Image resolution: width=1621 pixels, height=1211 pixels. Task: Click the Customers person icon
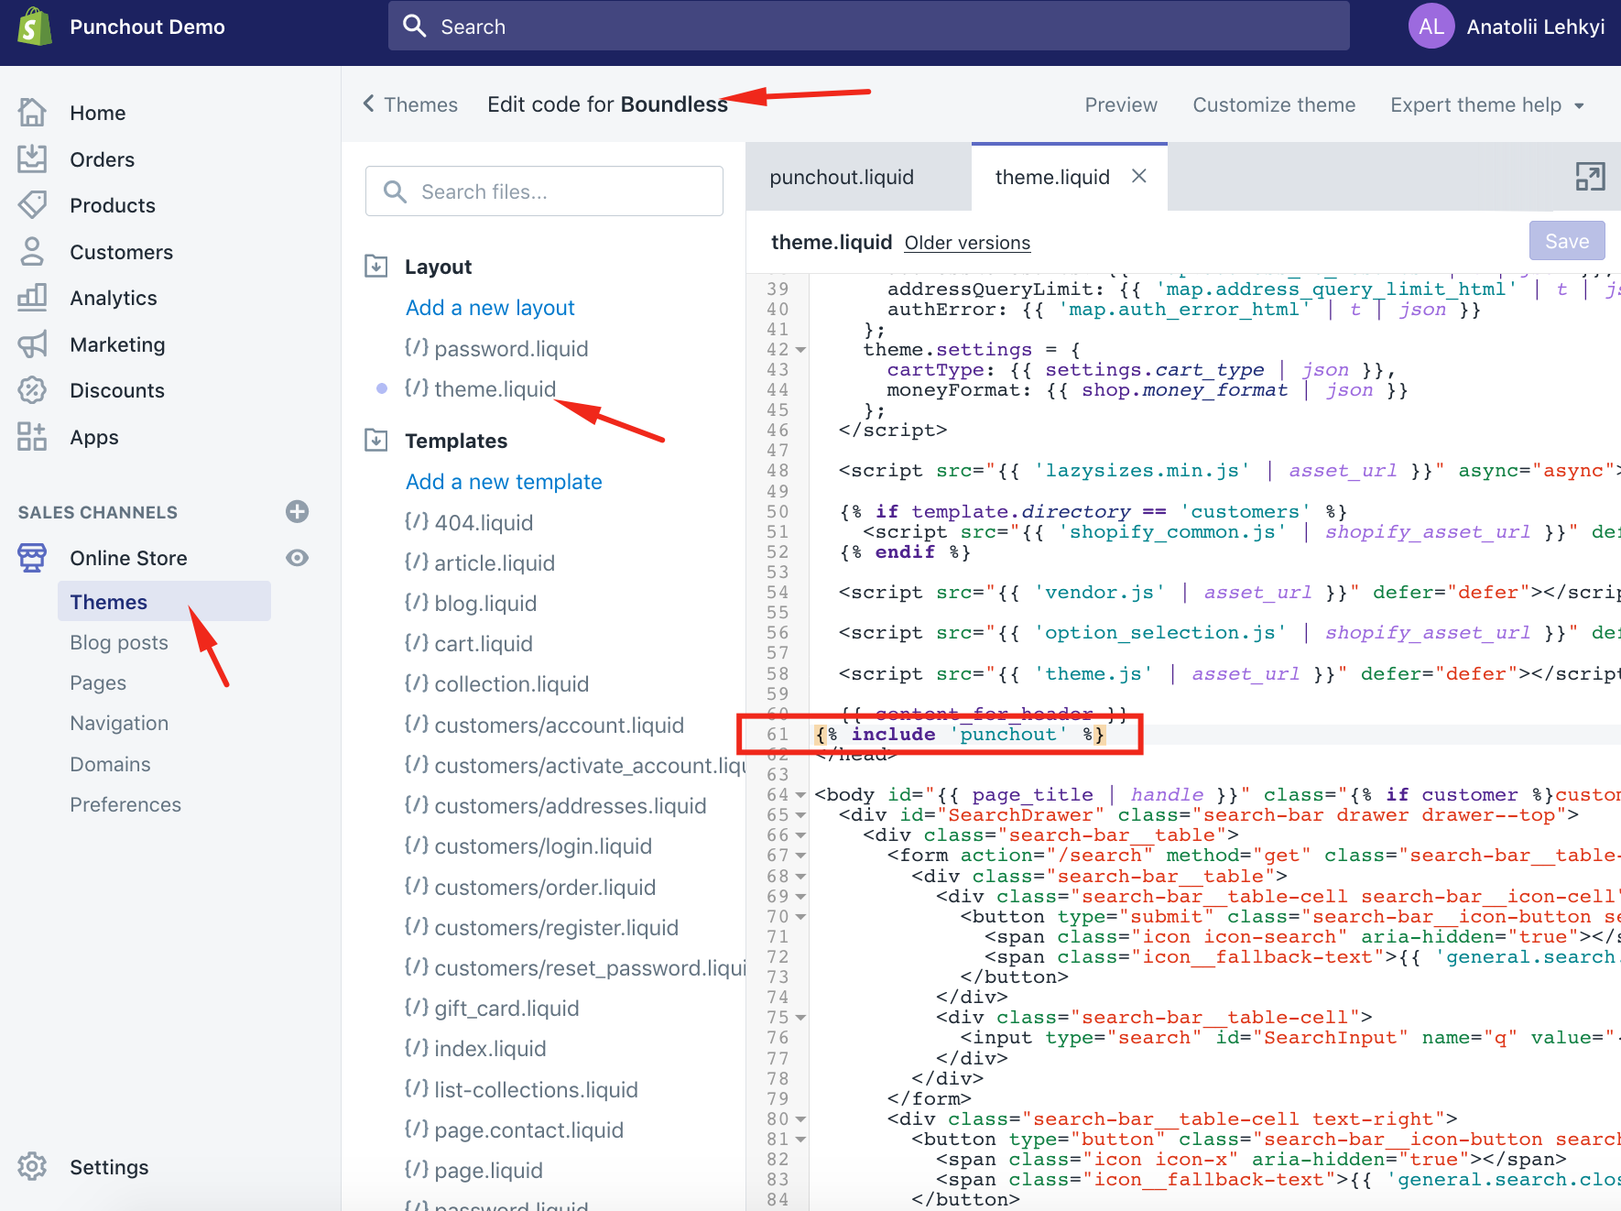[x=32, y=251]
